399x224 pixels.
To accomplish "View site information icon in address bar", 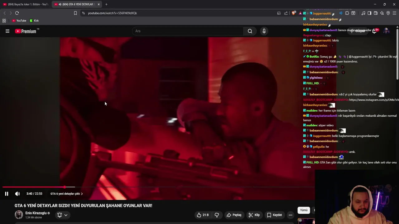I will point(83,13).
